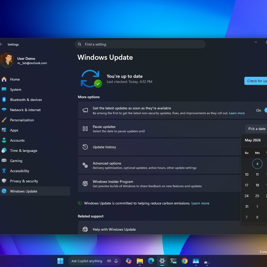
Task: Click the globe help icon under Related support
Action: pos(85,229)
